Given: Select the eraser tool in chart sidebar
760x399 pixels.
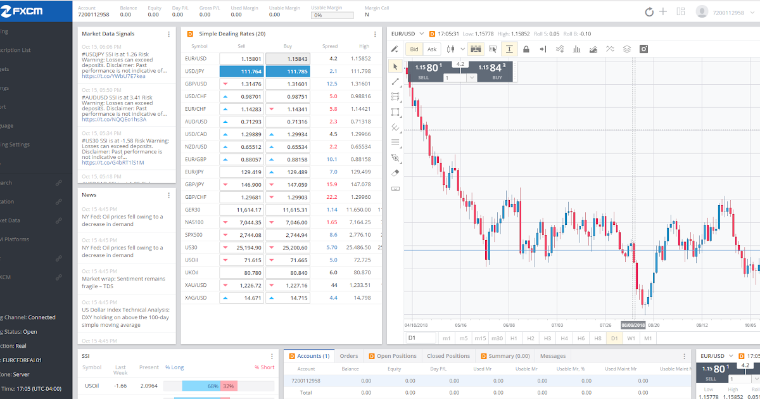Looking at the screenshot, I should click(x=396, y=172).
